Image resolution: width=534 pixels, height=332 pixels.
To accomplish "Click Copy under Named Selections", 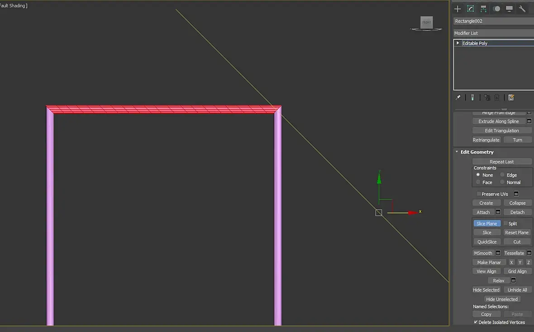I will 486,314.
